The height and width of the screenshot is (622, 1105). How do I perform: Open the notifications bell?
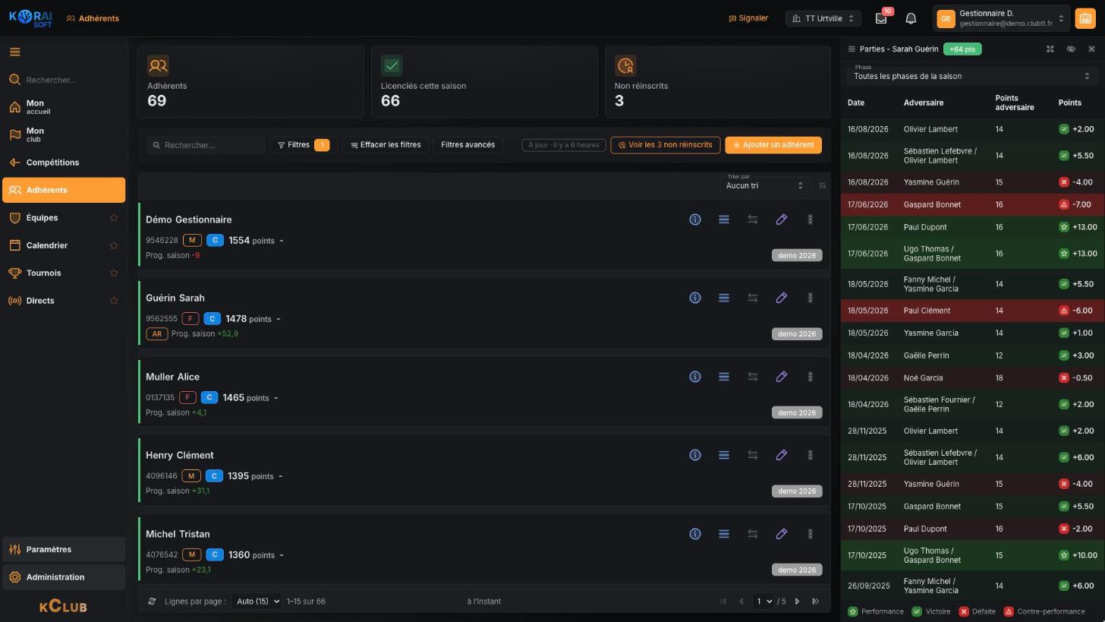[x=911, y=18]
